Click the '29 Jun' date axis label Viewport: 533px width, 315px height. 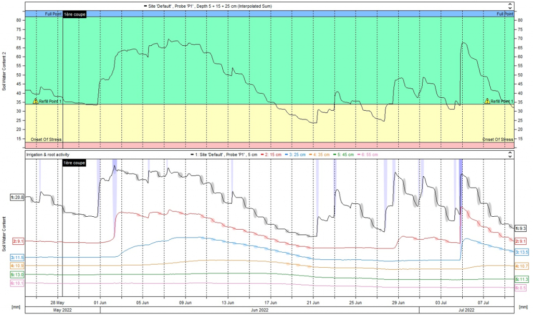coord(398,301)
